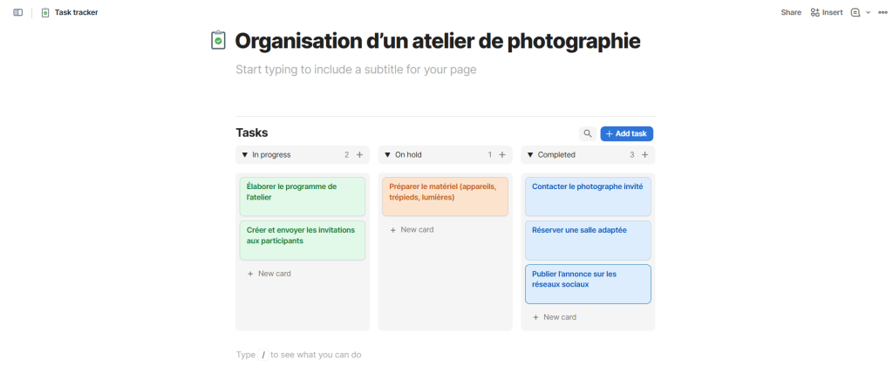The height and width of the screenshot is (366, 893).
Task: Open the three-dot more options menu
Action: (x=882, y=12)
